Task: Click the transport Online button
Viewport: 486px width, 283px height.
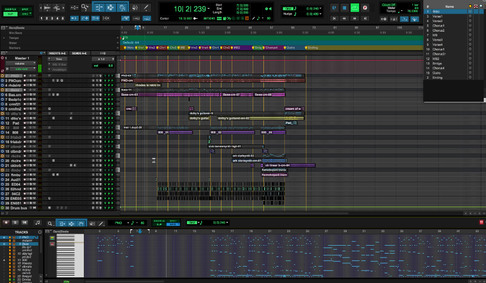Action: coord(334,8)
